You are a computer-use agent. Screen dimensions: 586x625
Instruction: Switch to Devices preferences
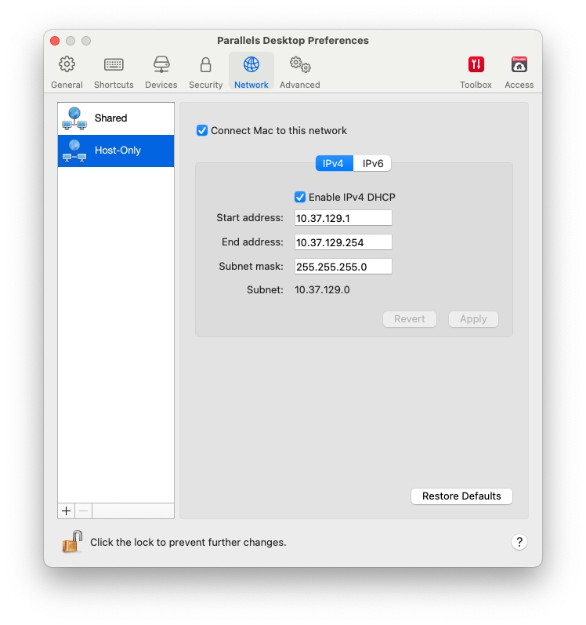[x=161, y=71]
